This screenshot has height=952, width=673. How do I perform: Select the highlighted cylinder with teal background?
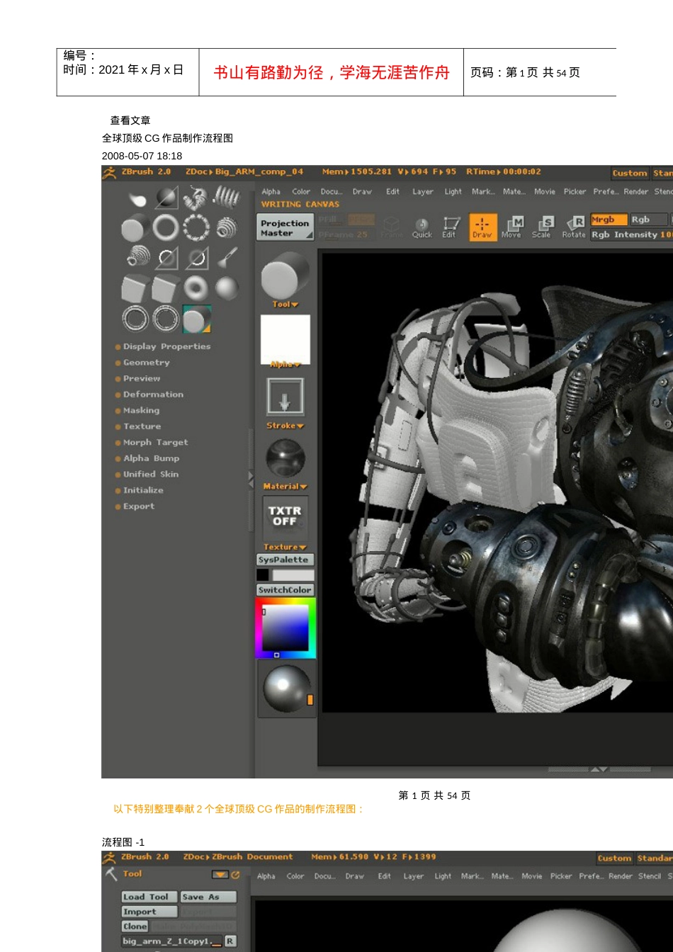point(196,319)
